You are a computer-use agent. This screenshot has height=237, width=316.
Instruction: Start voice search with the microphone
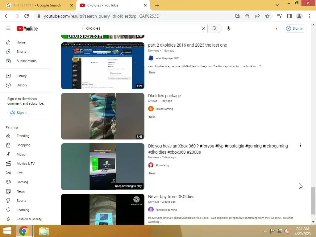229,28
